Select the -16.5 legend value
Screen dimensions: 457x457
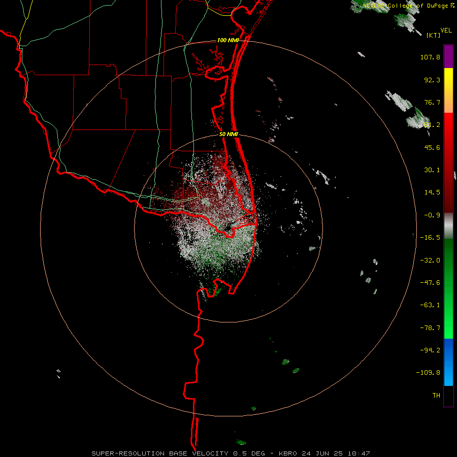[430, 238]
